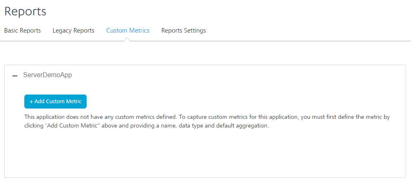Click blank area between tabs and ServerDemoApp panel
Viewport: 411px width, 182px height.
coord(205,53)
